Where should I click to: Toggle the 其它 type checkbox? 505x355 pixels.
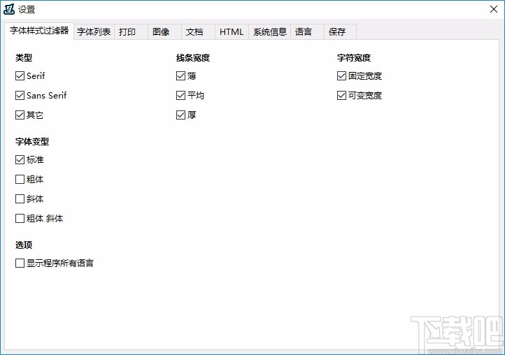(x=20, y=115)
